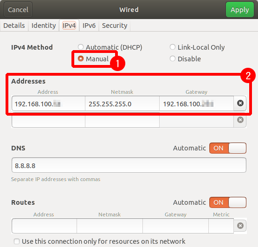This screenshot has width=258, height=247.
Task: Choose Link-Local Only method
Action: [197, 47]
